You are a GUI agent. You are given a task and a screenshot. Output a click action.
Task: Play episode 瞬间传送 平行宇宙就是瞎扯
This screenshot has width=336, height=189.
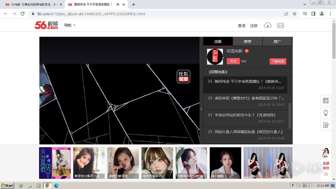245,85
